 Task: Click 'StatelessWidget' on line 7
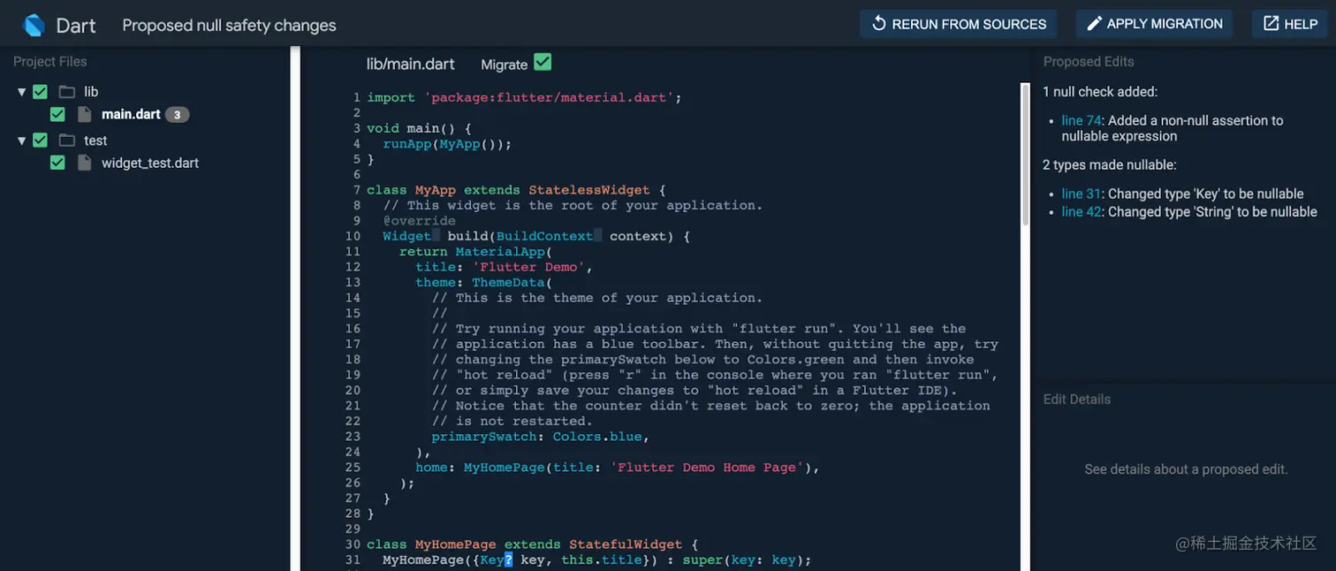click(589, 190)
